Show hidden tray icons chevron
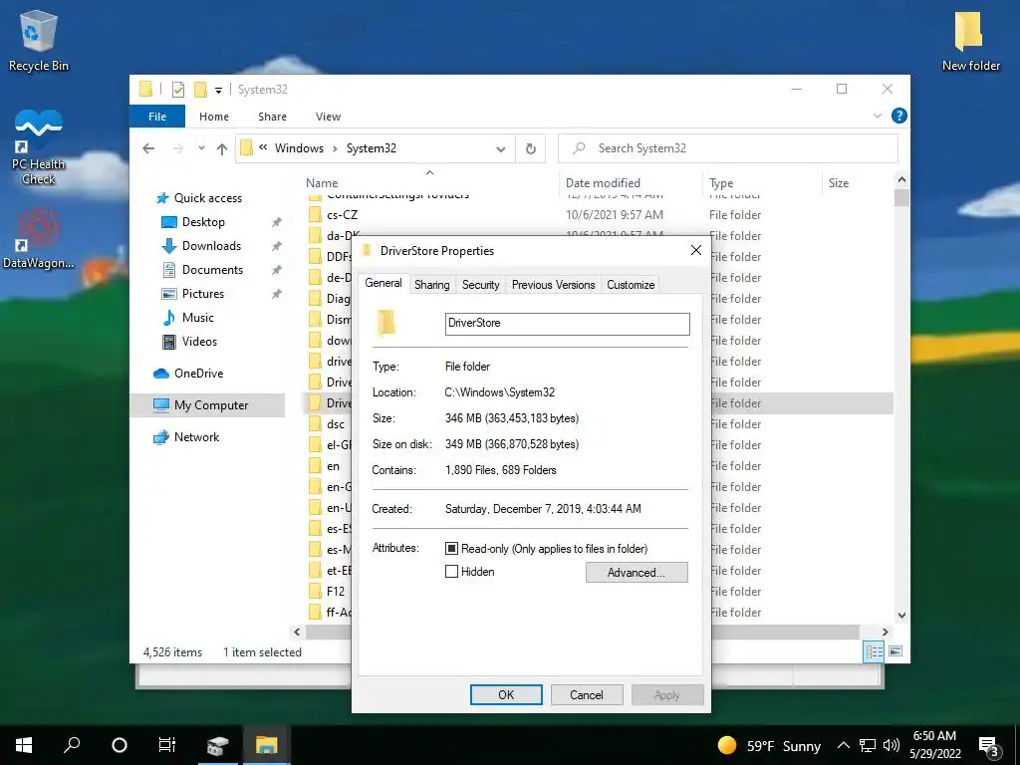This screenshot has height=765, width=1020. click(843, 745)
